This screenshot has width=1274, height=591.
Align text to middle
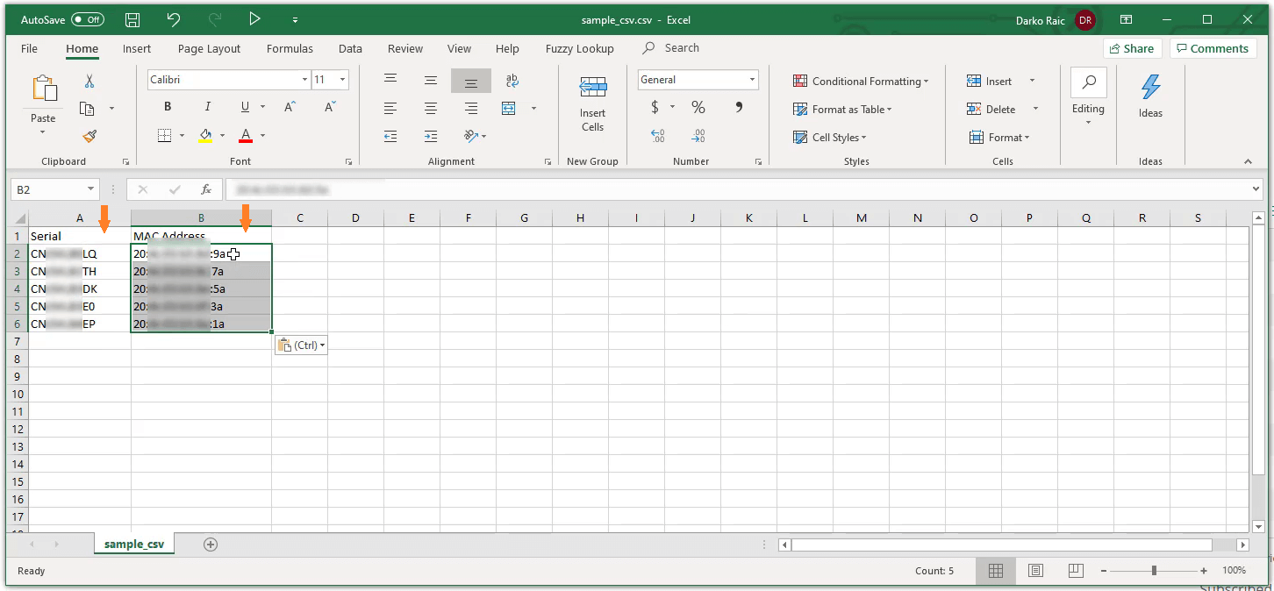coord(431,81)
